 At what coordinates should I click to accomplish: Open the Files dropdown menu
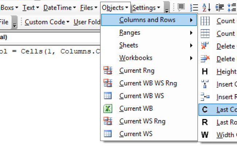click(89, 8)
